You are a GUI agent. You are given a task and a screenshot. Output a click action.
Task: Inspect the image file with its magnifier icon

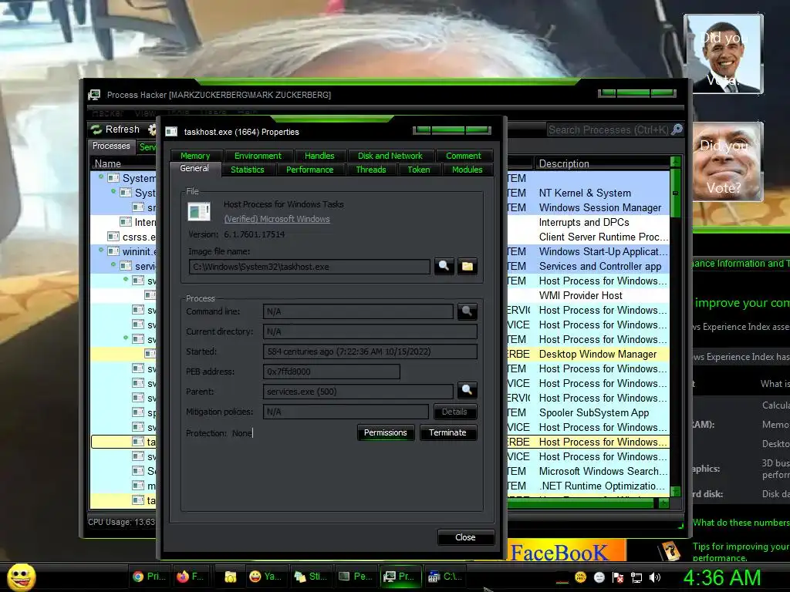(x=444, y=266)
